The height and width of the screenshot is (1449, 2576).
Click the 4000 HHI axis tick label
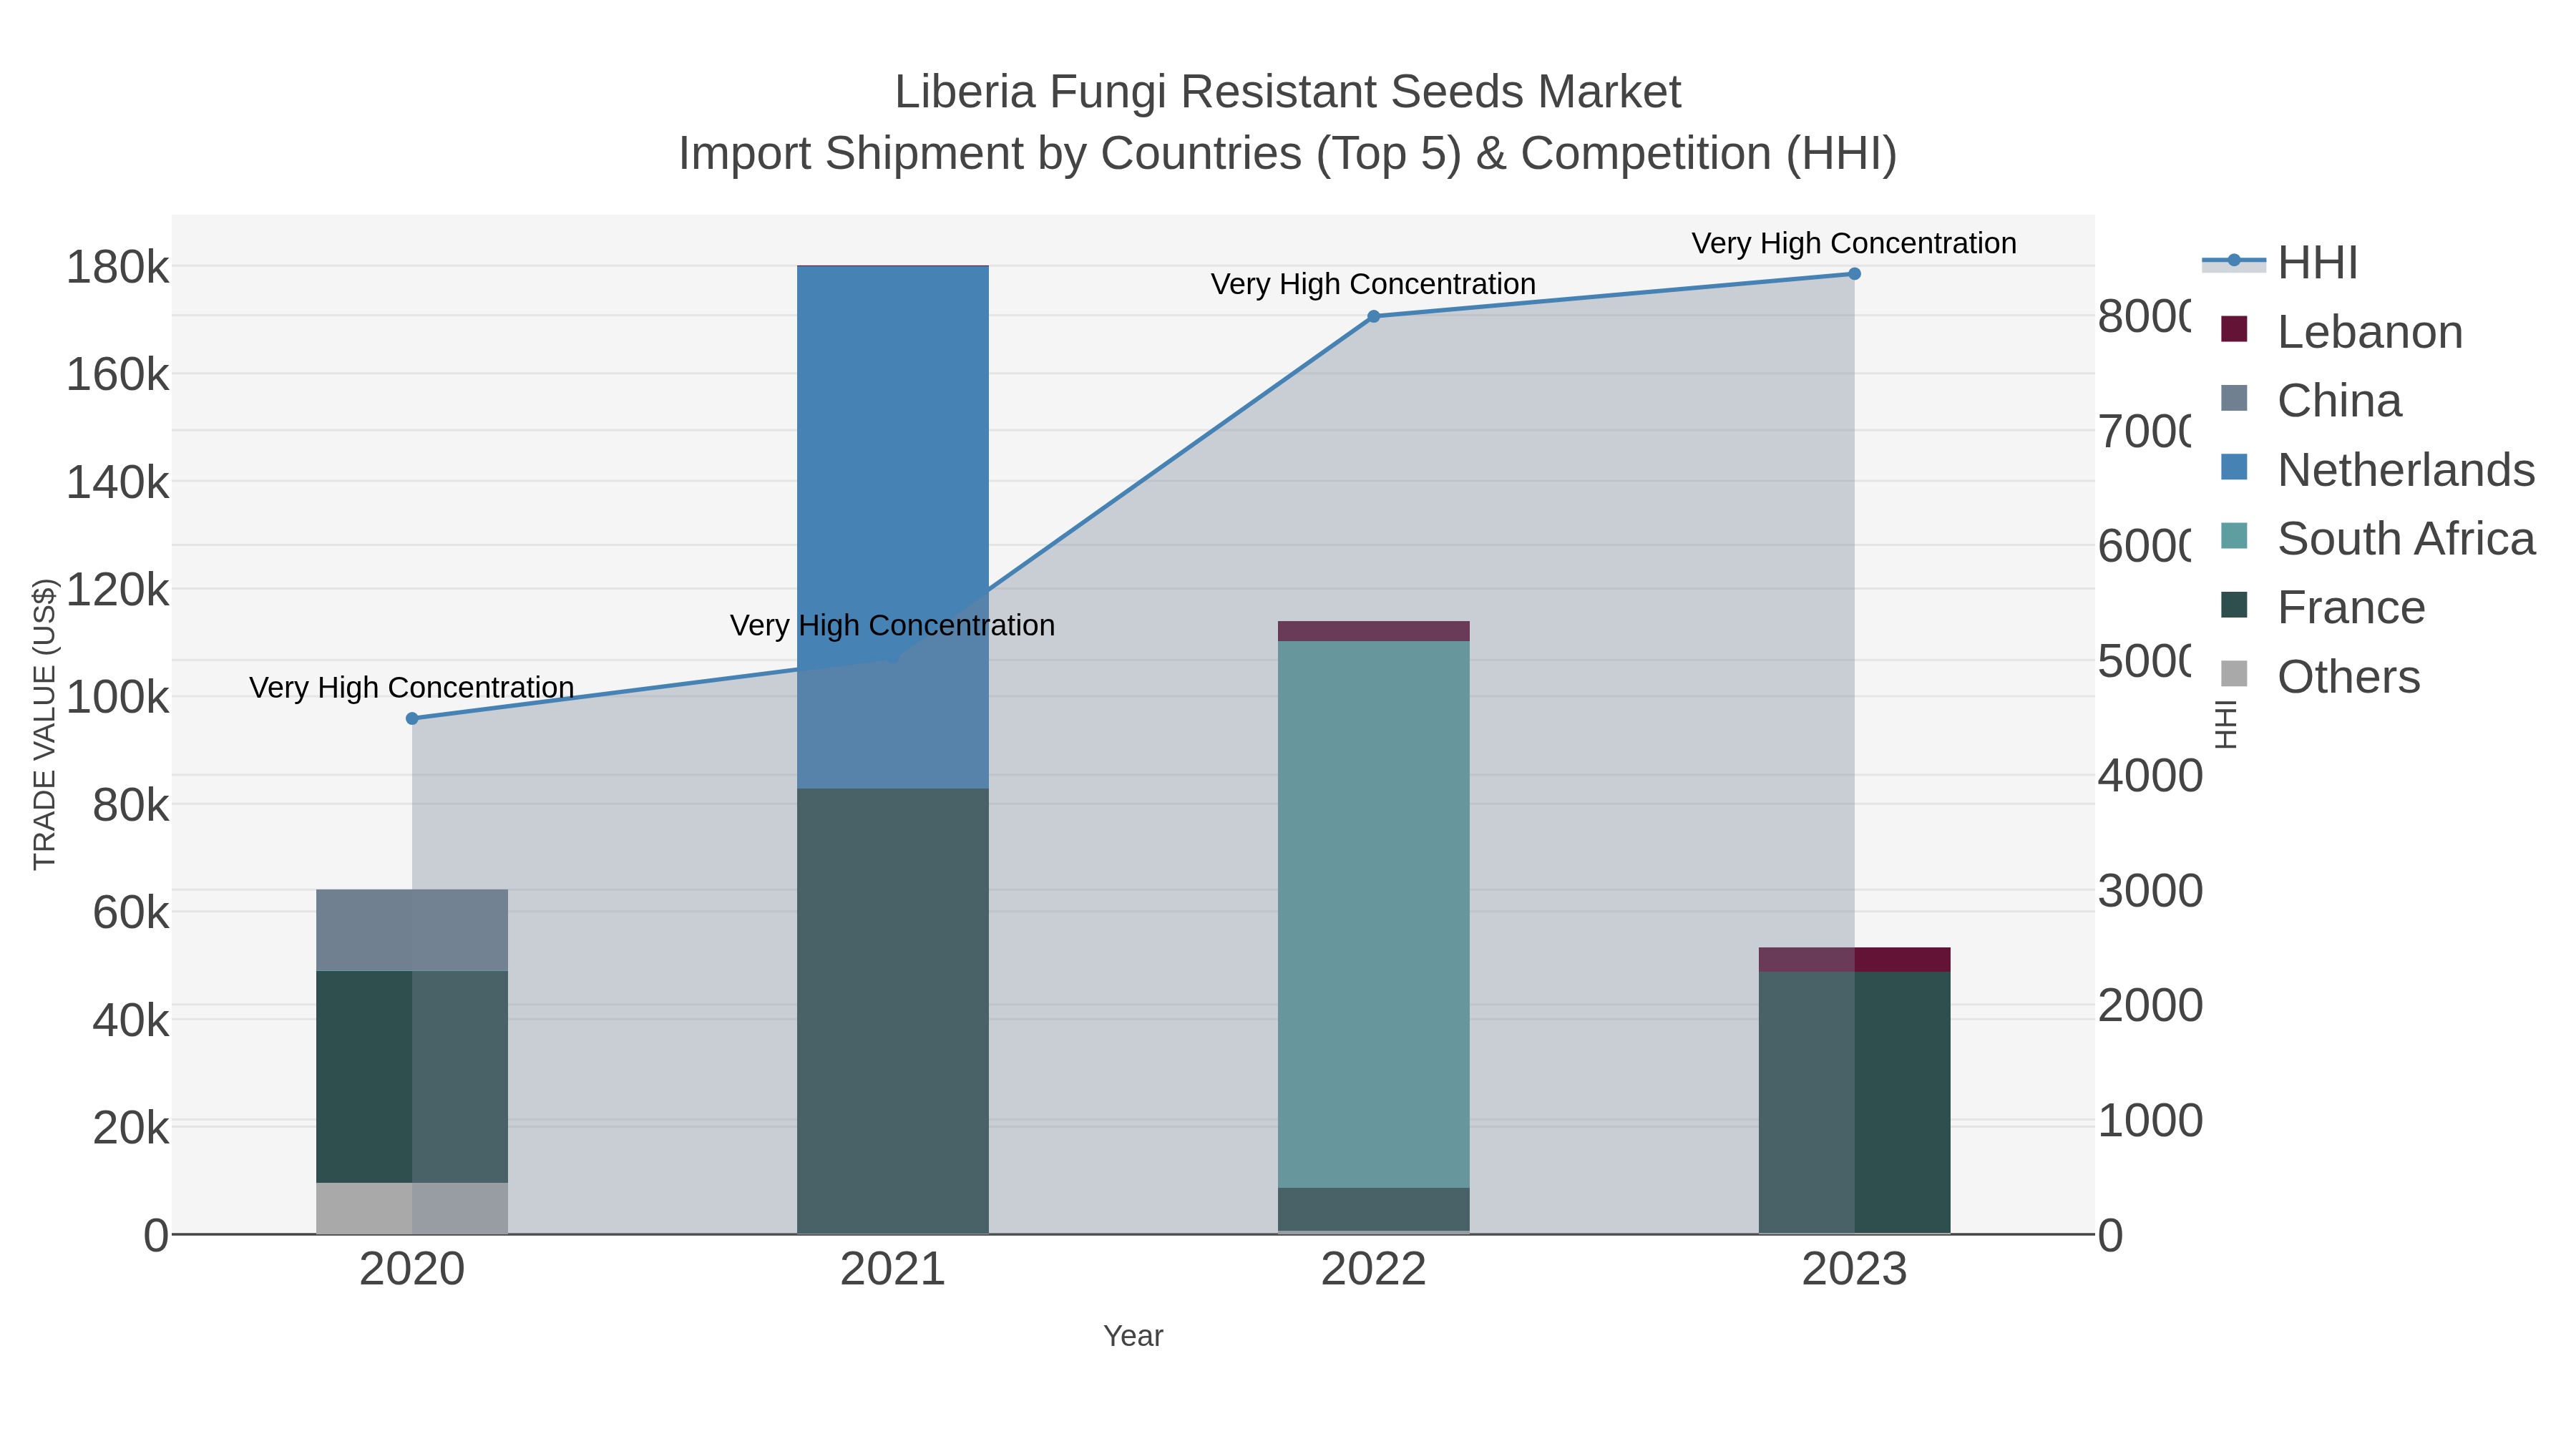coord(2150,776)
